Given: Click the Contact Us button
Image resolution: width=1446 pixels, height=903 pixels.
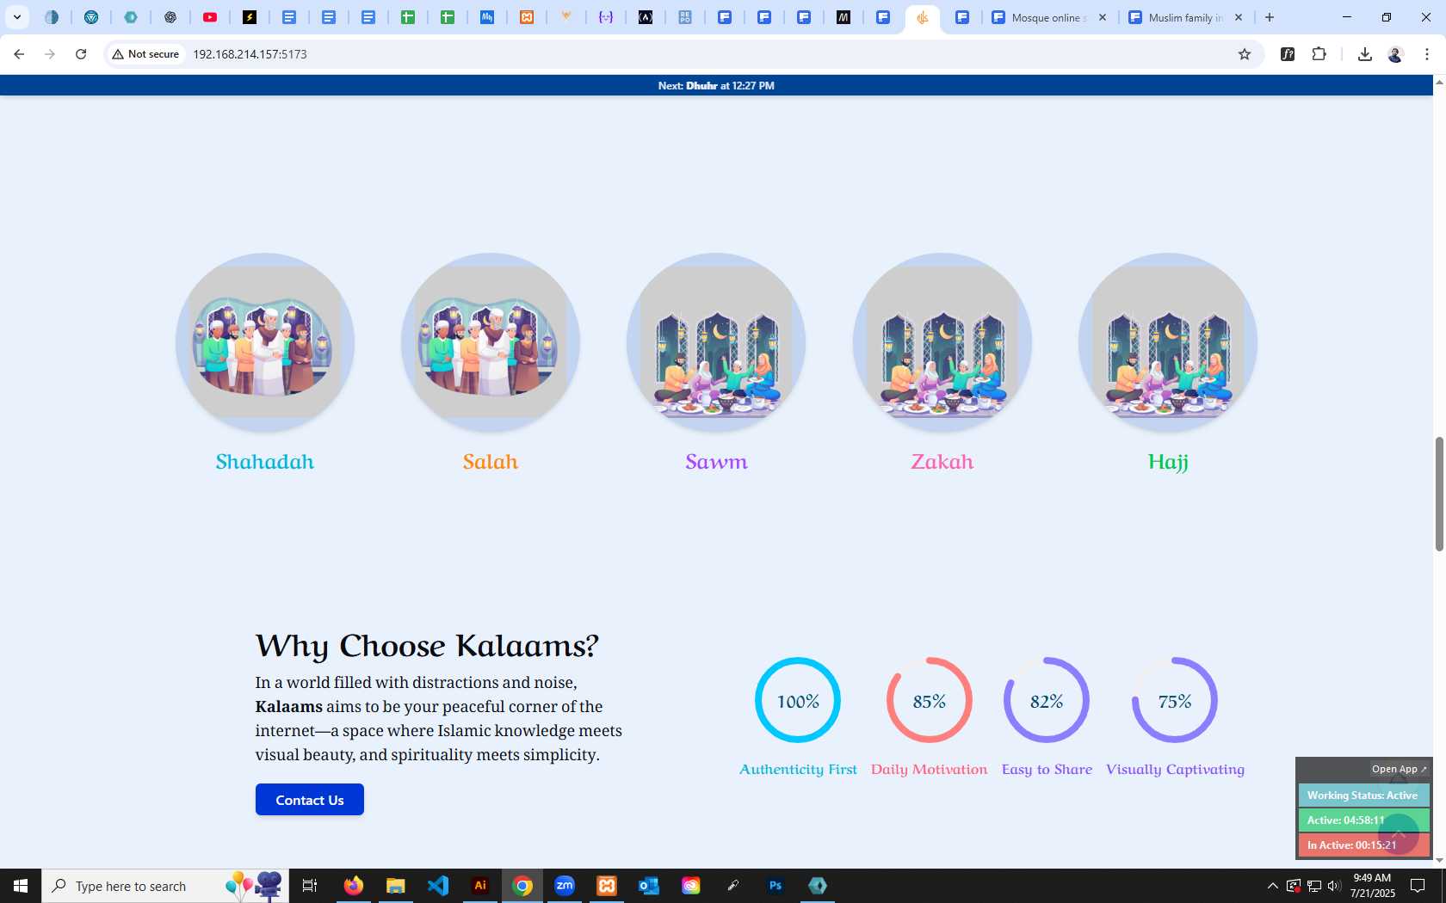Looking at the screenshot, I should pyautogui.click(x=310, y=800).
